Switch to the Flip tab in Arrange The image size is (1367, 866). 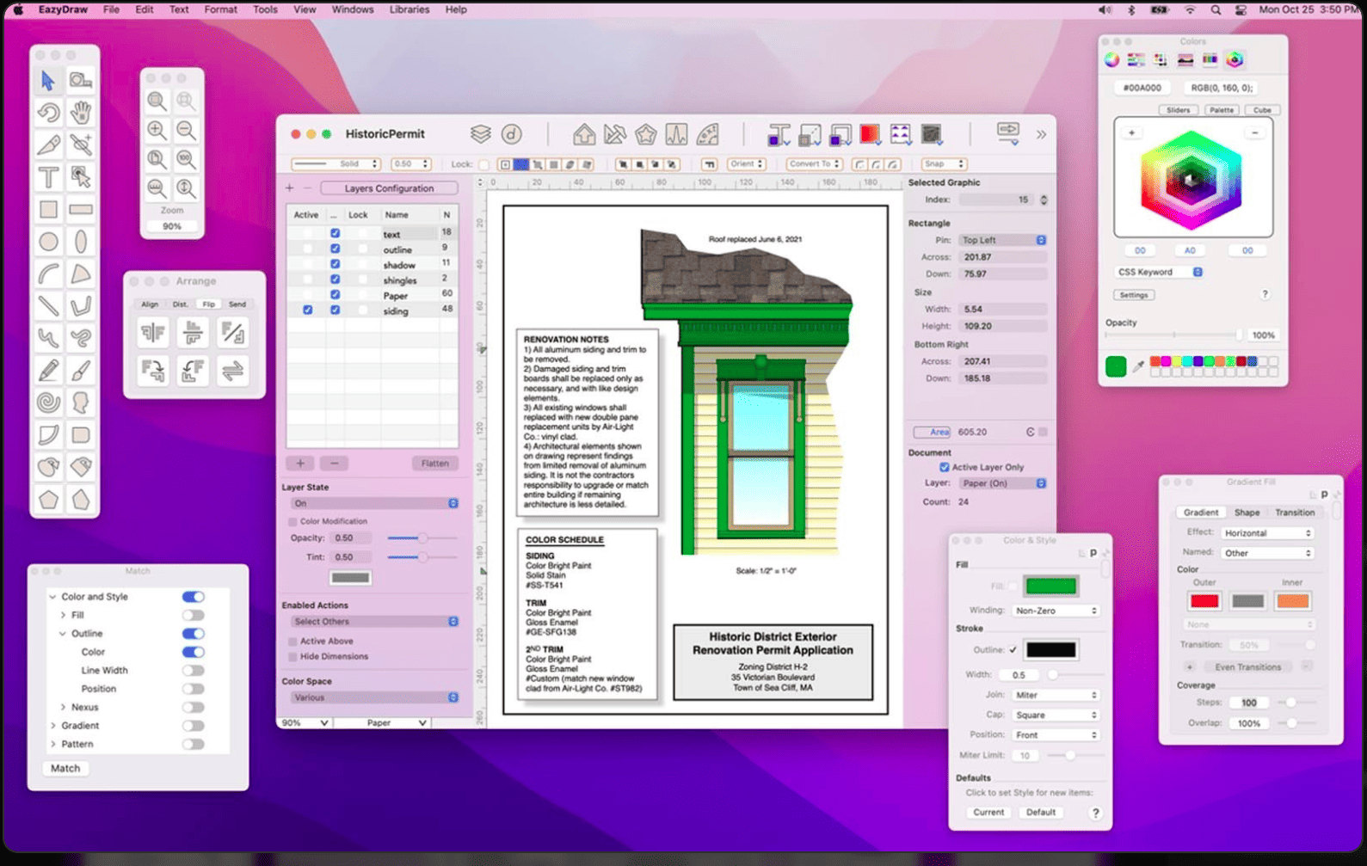(208, 304)
